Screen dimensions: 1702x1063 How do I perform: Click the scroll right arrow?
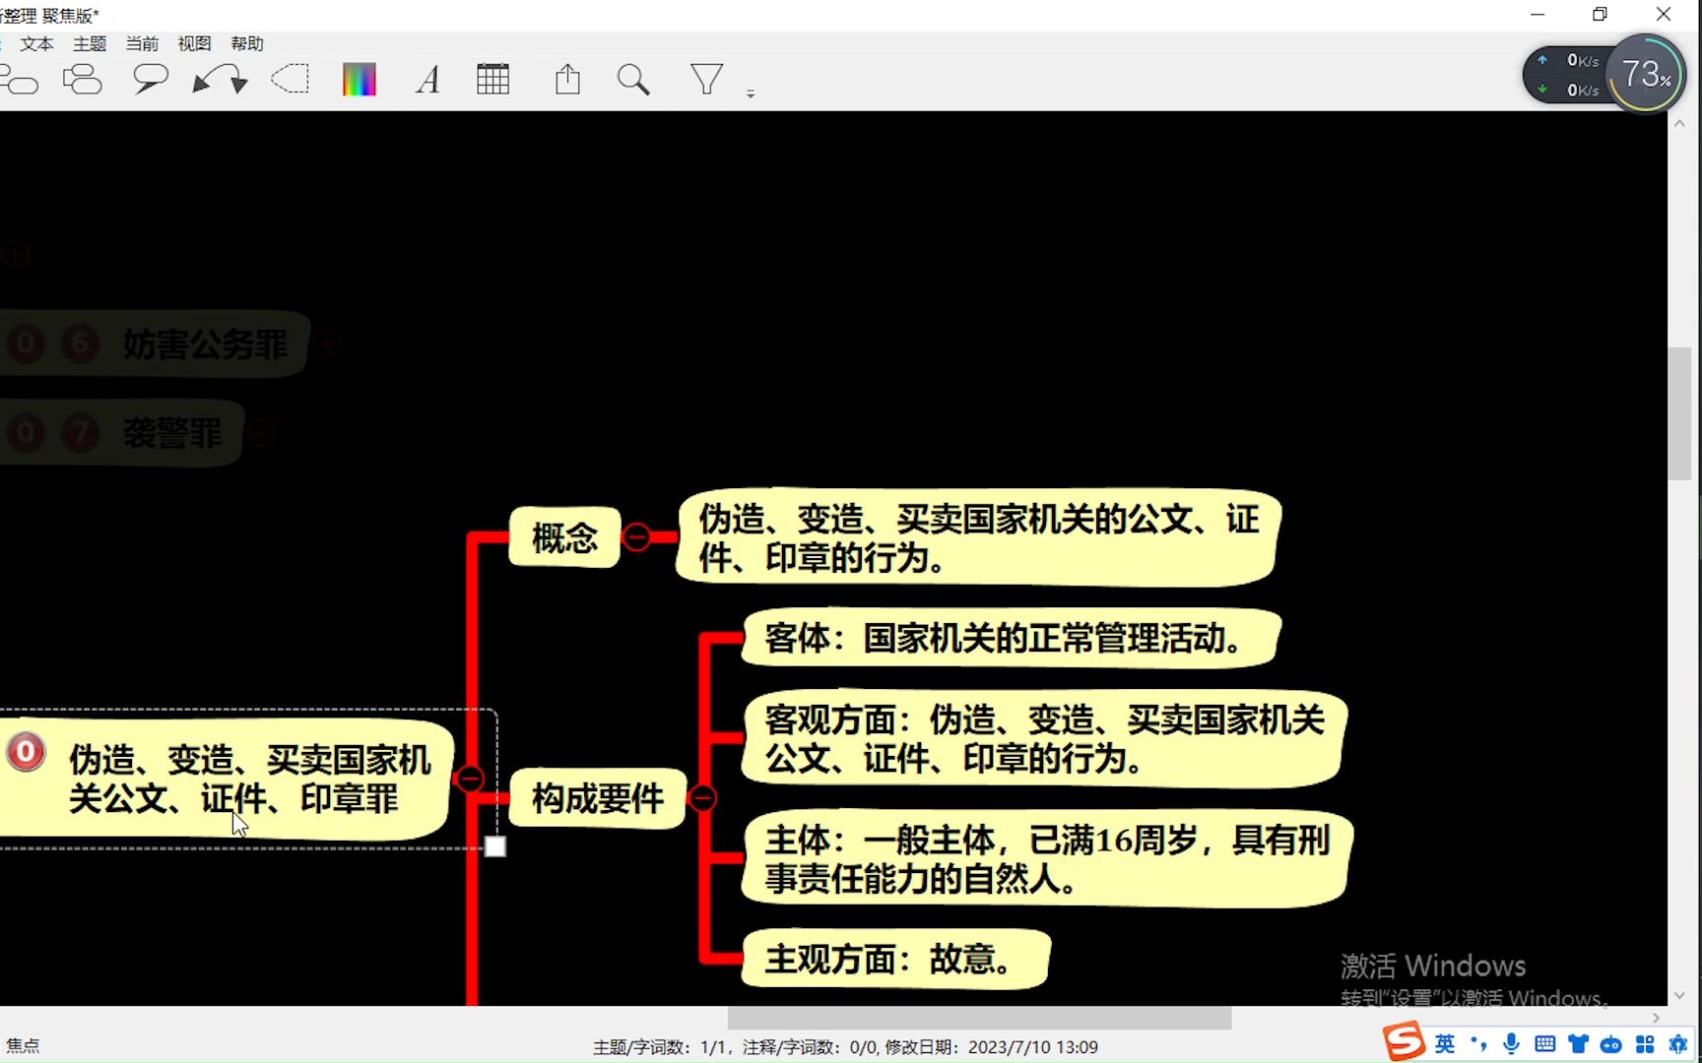point(1656,1018)
